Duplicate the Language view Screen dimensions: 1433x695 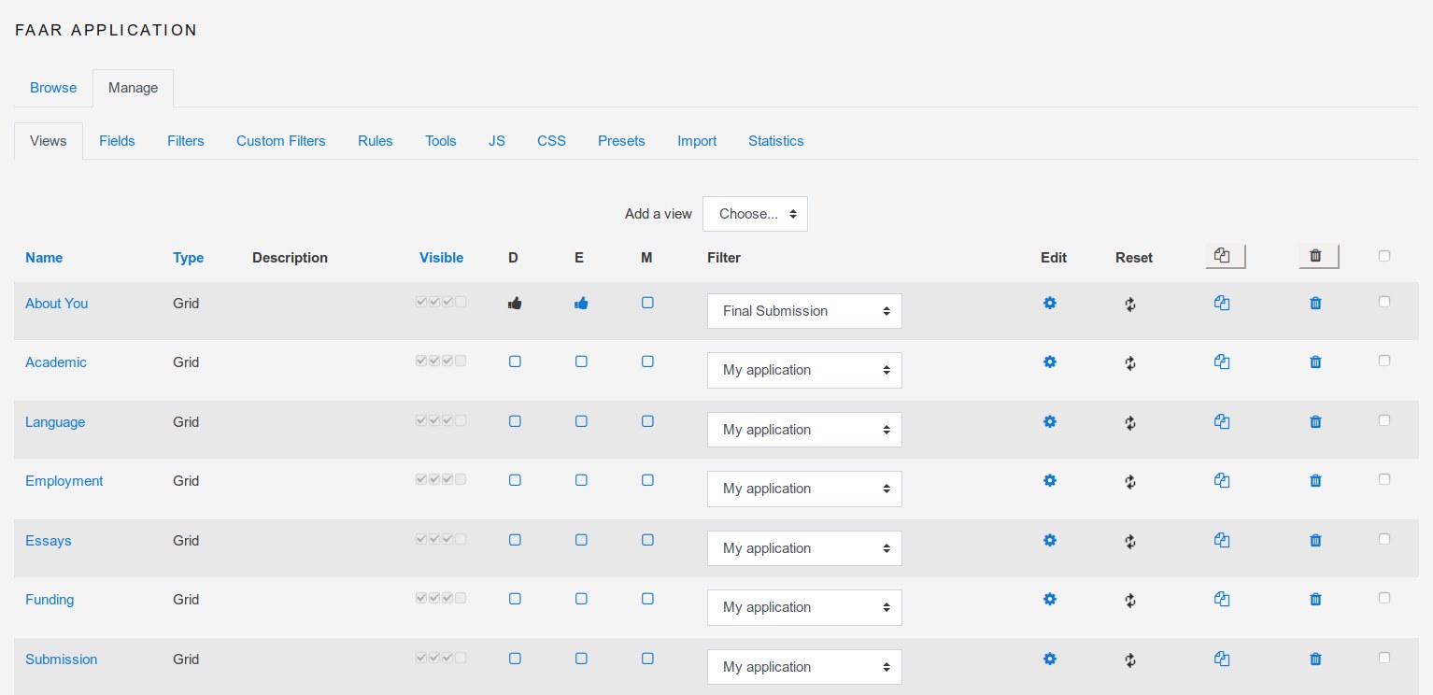pyautogui.click(x=1222, y=421)
